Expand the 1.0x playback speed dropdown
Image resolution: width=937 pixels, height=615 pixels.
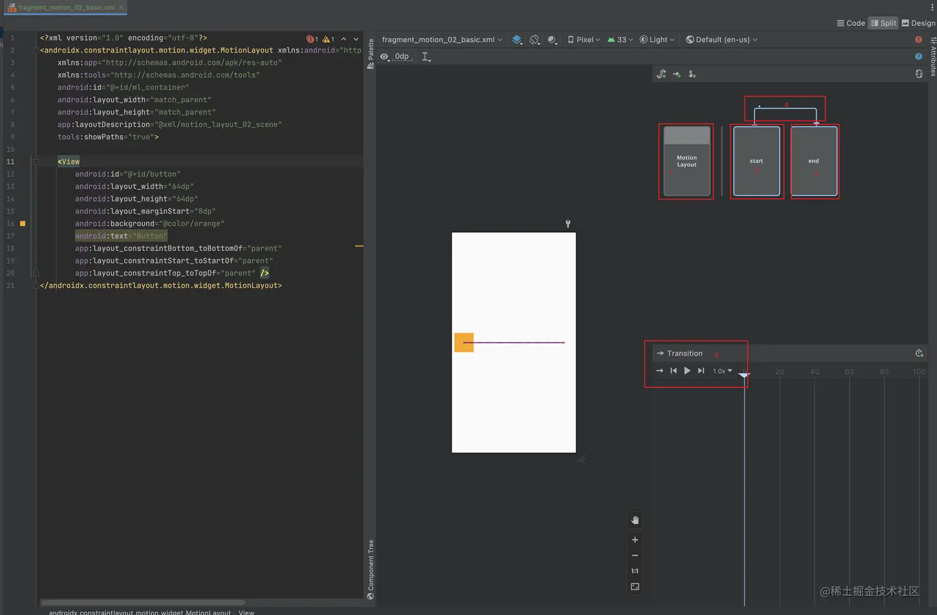pyautogui.click(x=722, y=371)
